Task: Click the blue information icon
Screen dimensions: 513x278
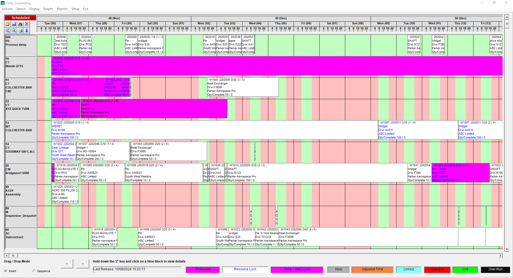Action: (27, 30)
